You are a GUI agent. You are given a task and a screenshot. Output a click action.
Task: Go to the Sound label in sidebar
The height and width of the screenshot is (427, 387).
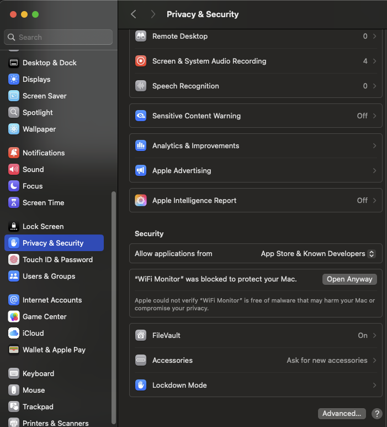(33, 170)
